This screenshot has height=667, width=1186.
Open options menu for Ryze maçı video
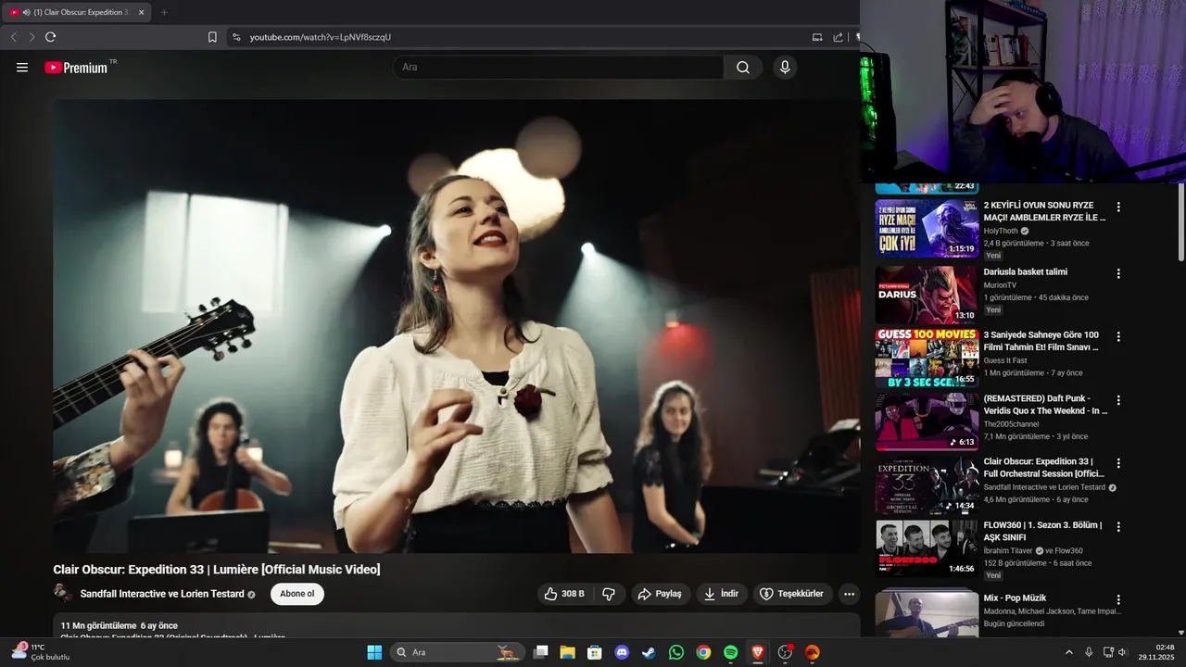pos(1118,208)
